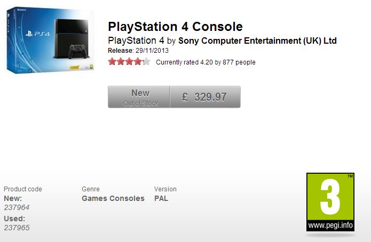Click the Sony Computer Entertainment (UK) Ltd publisher
Viewport: 371px width, 242px height.
(x=257, y=41)
